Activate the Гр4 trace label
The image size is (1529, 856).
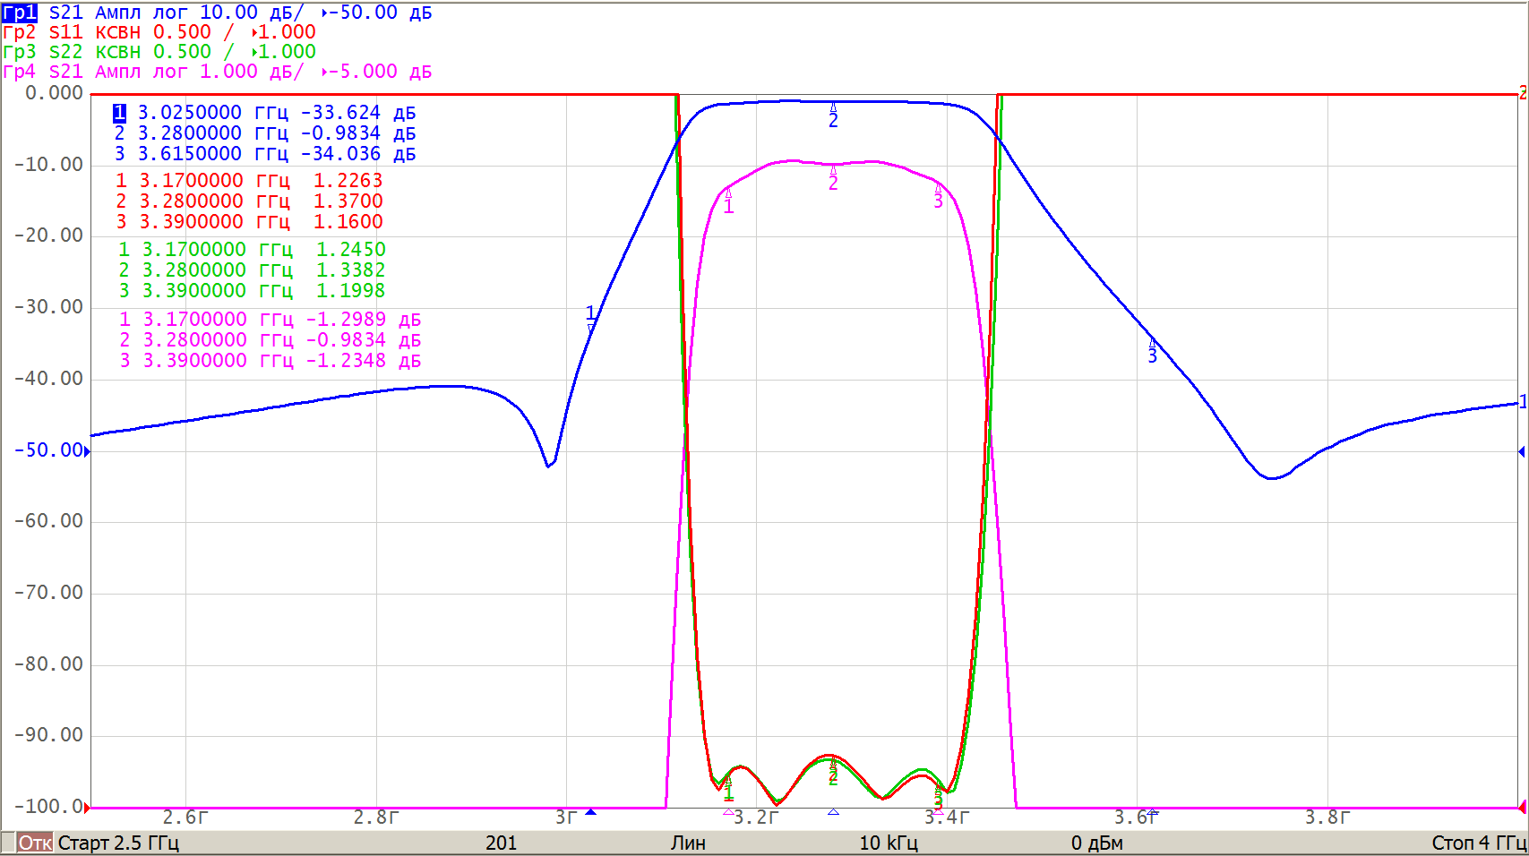[x=20, y=72]
